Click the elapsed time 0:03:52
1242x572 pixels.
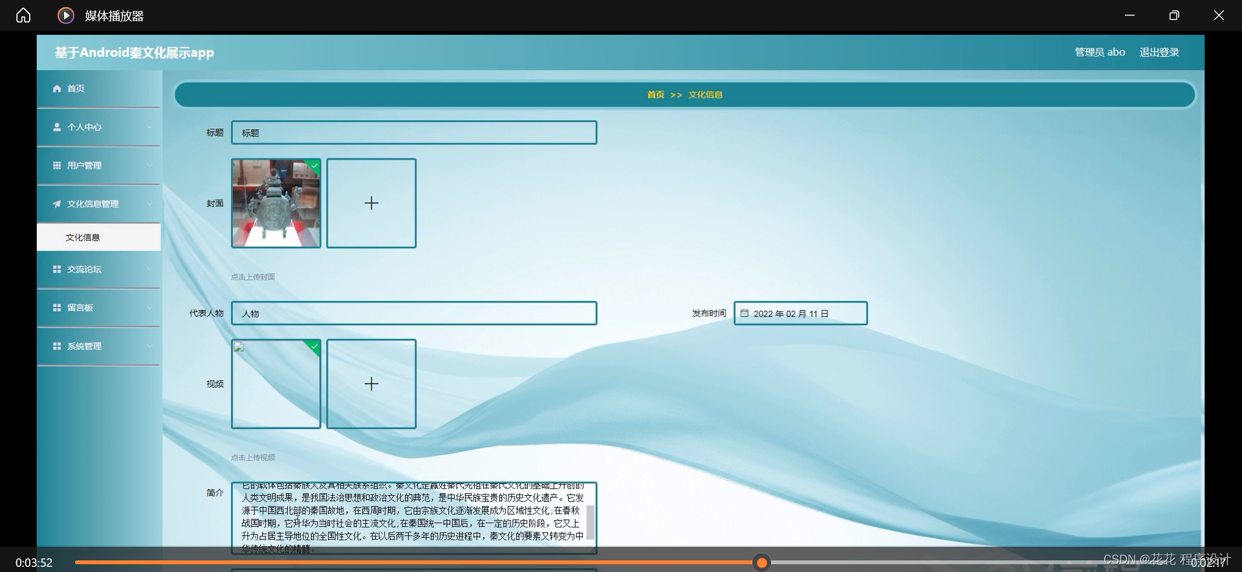[x=34, y=563]
